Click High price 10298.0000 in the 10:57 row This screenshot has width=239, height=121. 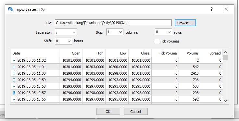tap(95, 93)
